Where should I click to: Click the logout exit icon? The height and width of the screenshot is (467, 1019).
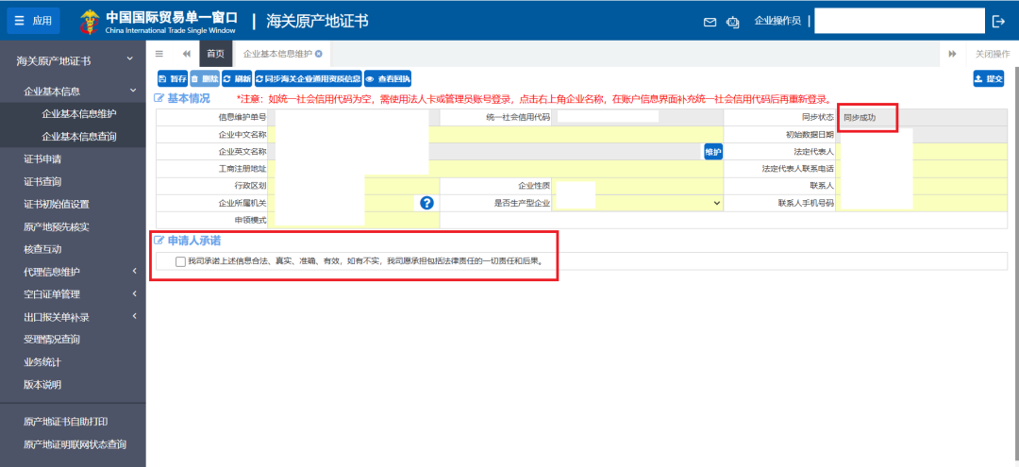point(998,22)
